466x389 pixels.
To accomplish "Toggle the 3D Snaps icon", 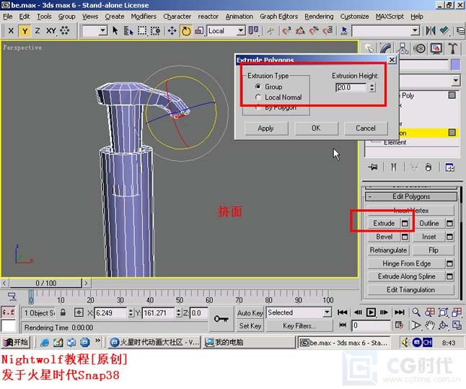I will click(x=286, y=30).
